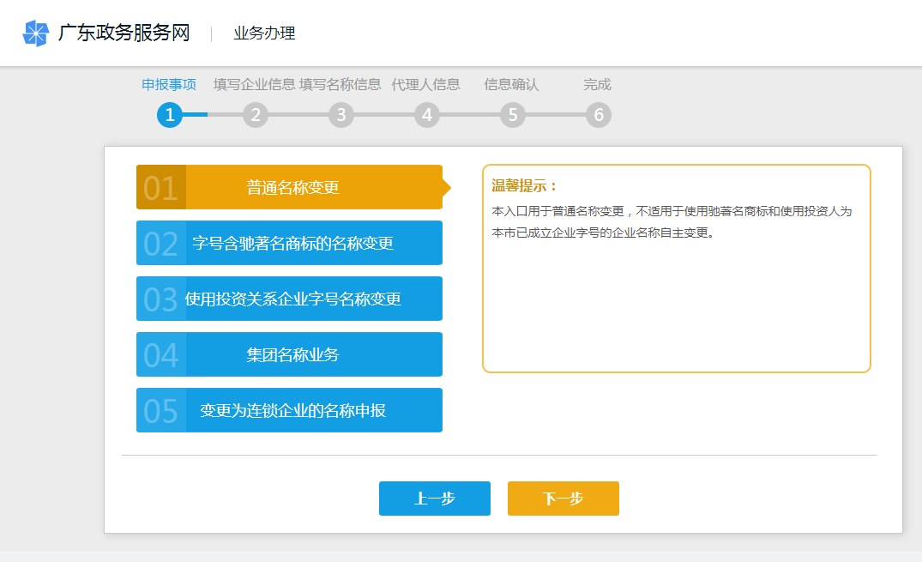Click step 6 circle labeled 完成
The height and width of the screenshot is (562, 922).
[x=599, y=114]
